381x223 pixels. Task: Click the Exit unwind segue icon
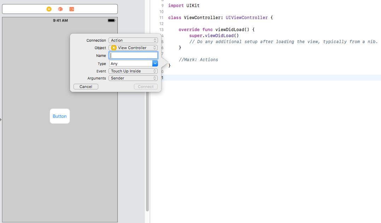pos(71,9)
